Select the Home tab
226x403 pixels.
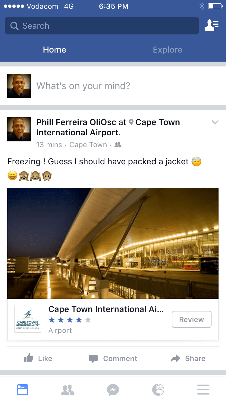[x=55, y=50]
